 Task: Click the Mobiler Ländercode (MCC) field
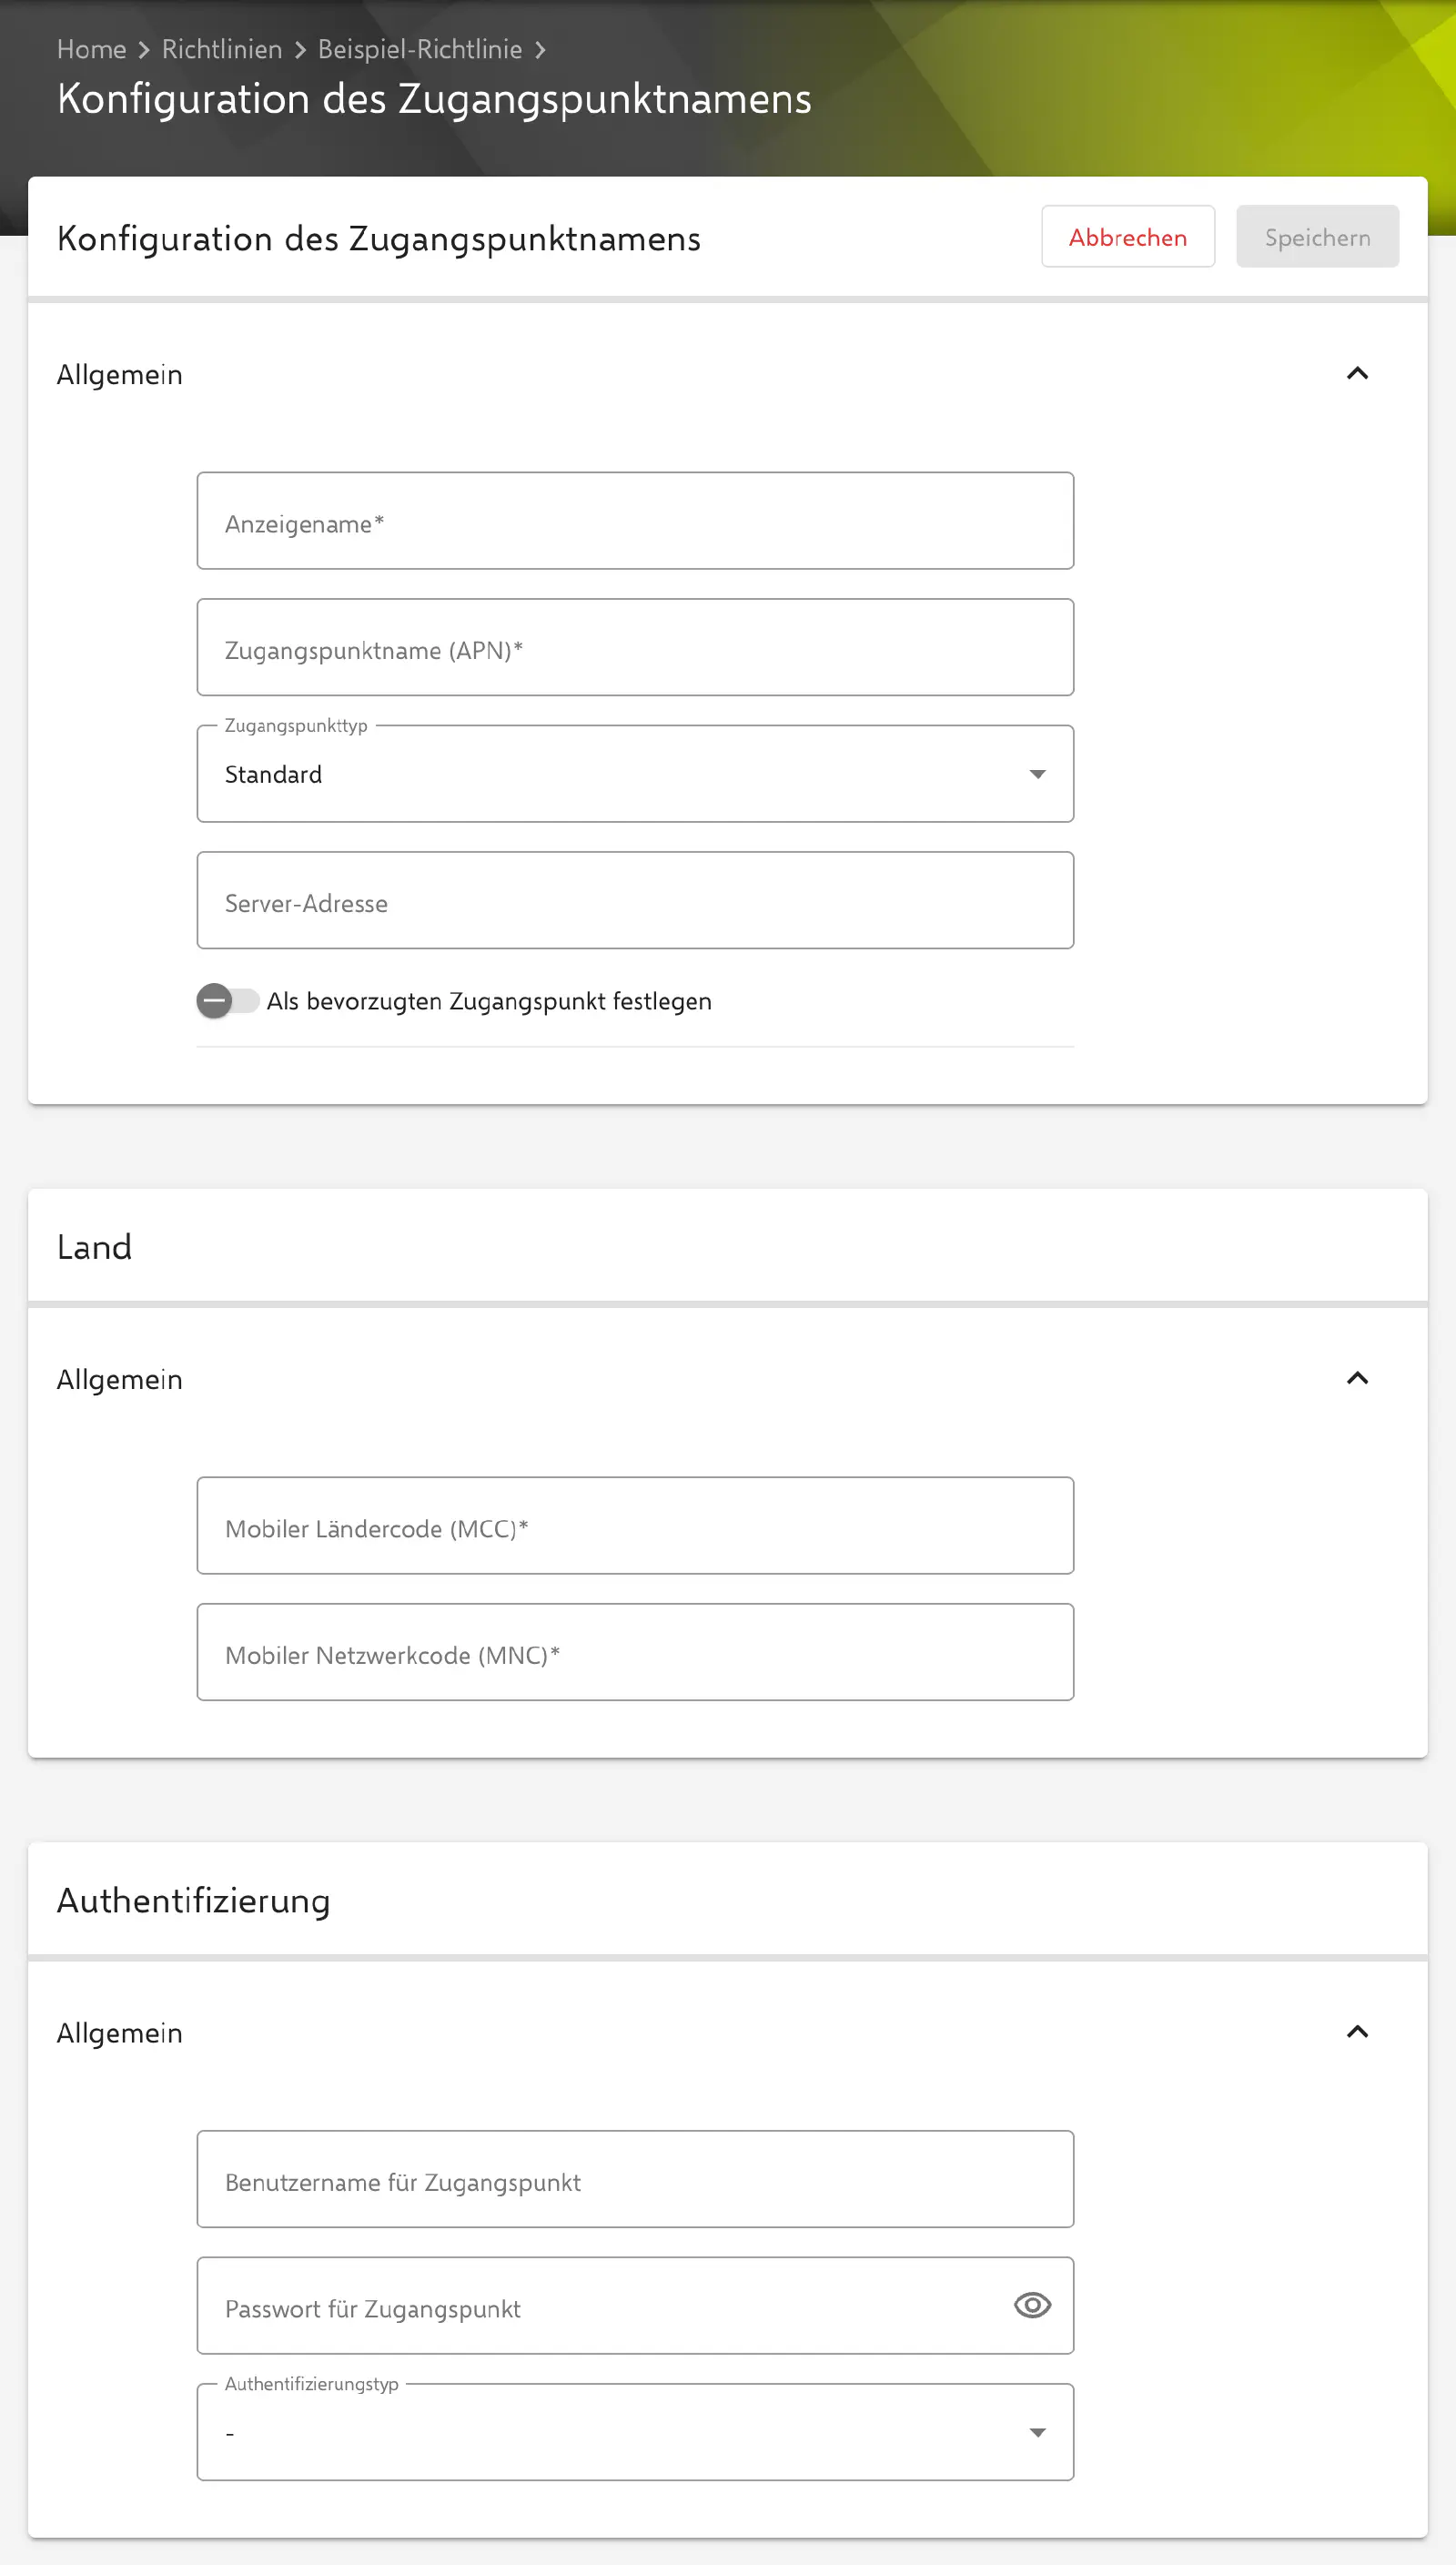pyautogui.click(x=635, y=1526)
